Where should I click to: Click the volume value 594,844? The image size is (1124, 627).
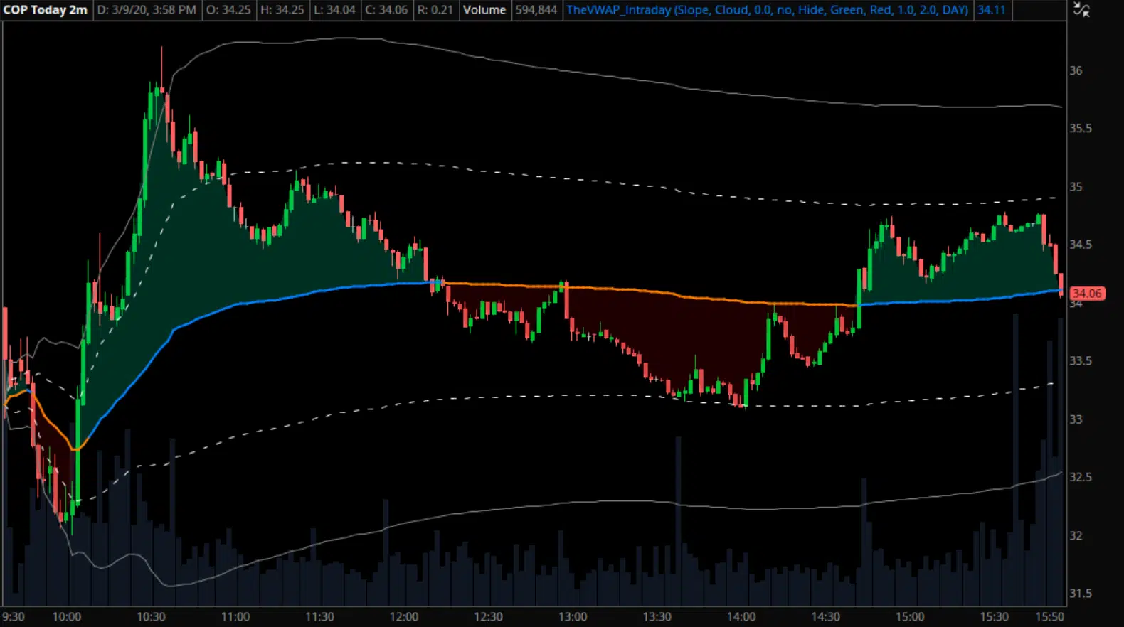click(536, 10)
